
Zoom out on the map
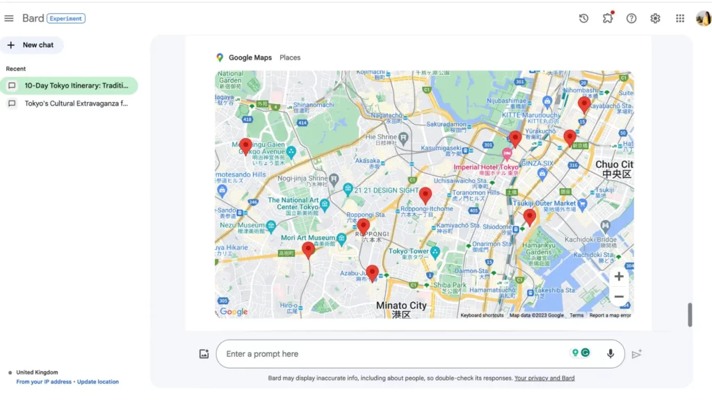click(619, 297)
